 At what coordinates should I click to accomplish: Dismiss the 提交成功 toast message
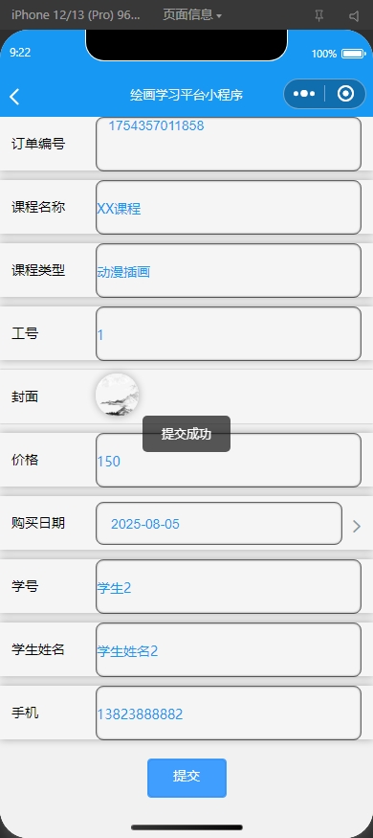186,434
